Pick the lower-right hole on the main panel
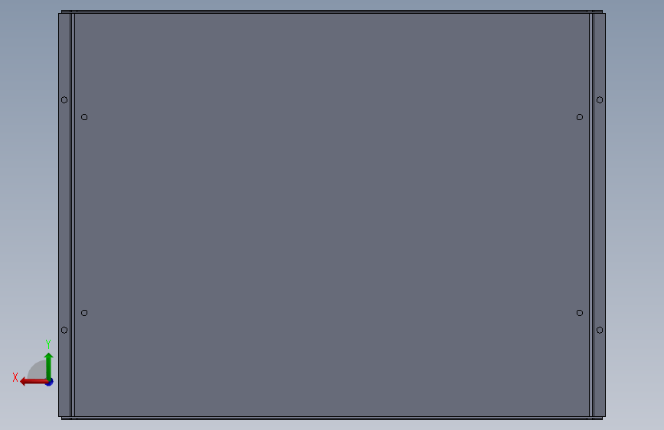 (580, 313)
